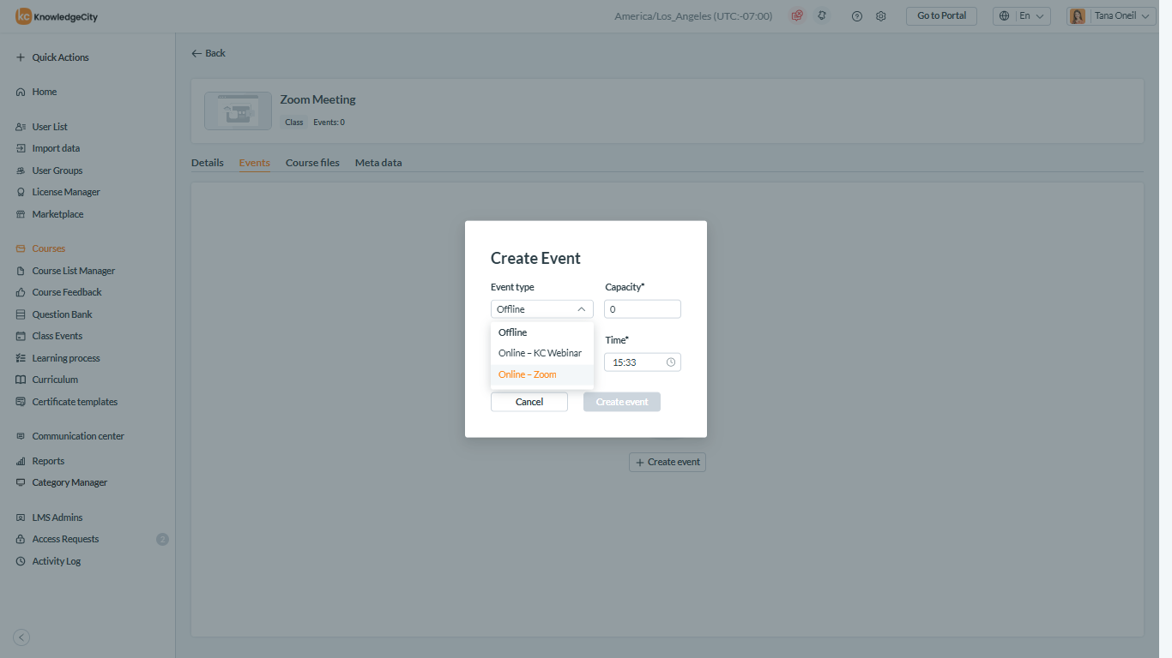This screenshot has width=1172, height=658.
Task: Open the Meta data tab
Action: click(x=378, y=163)
